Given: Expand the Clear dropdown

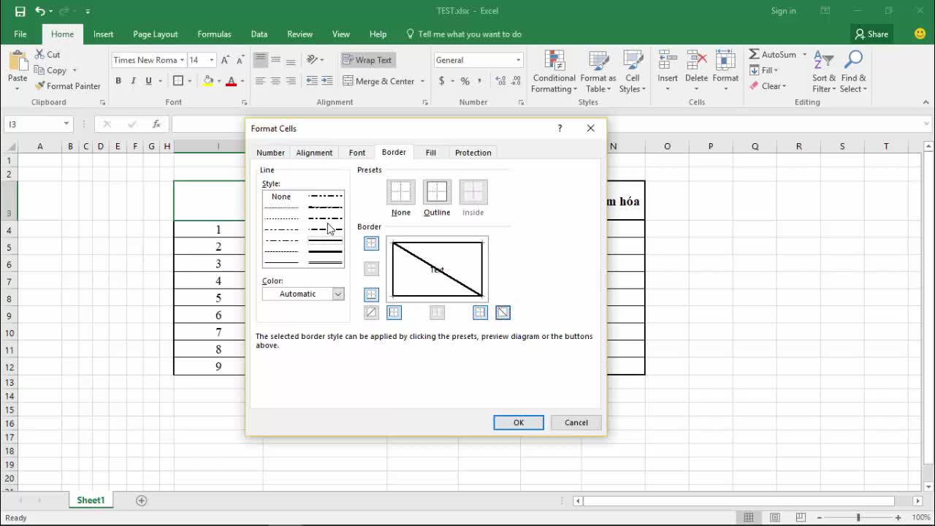Looking at the screenshot, I should (784, 86).
